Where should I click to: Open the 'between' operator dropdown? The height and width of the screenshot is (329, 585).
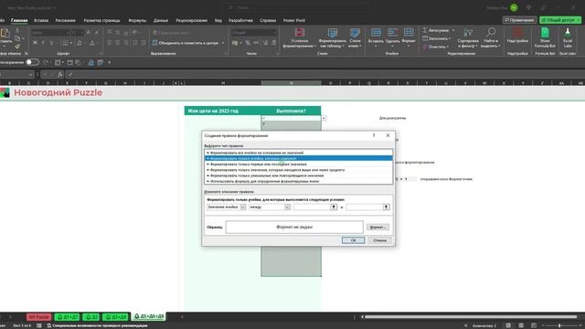click(x=287, y=207)
